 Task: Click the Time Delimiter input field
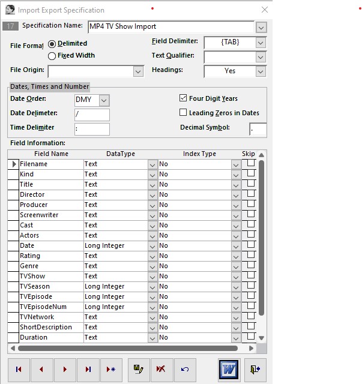click(x=92, y=129)
